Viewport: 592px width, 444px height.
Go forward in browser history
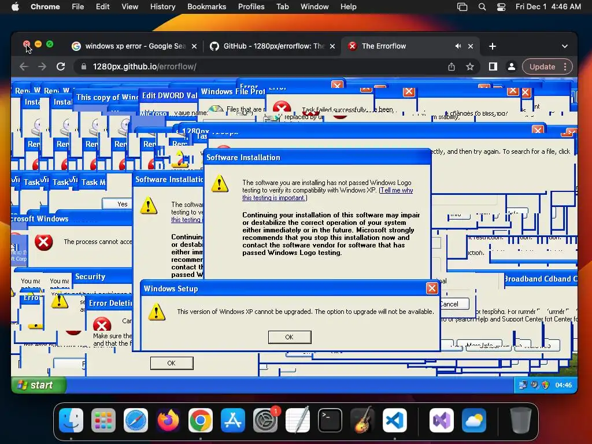click(x=42, y=67)
